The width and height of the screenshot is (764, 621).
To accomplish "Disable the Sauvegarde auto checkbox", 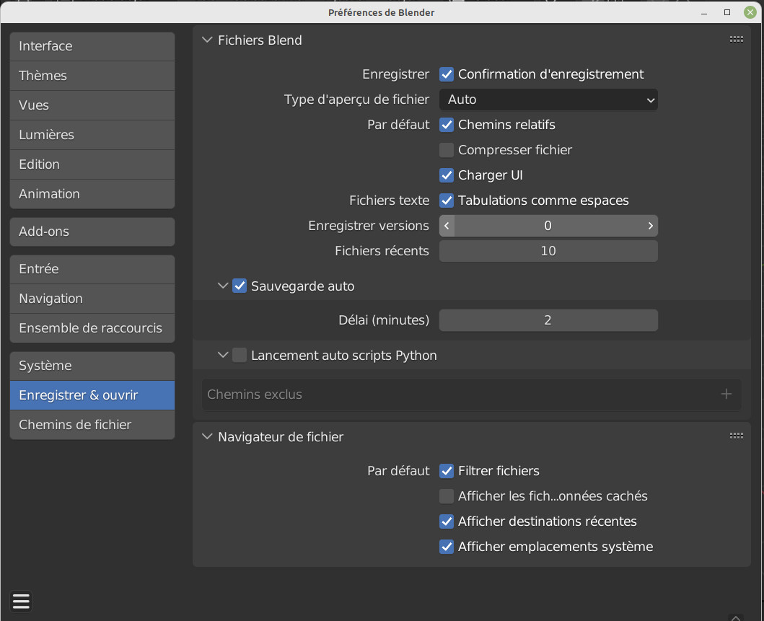I will tap(240, 286).
